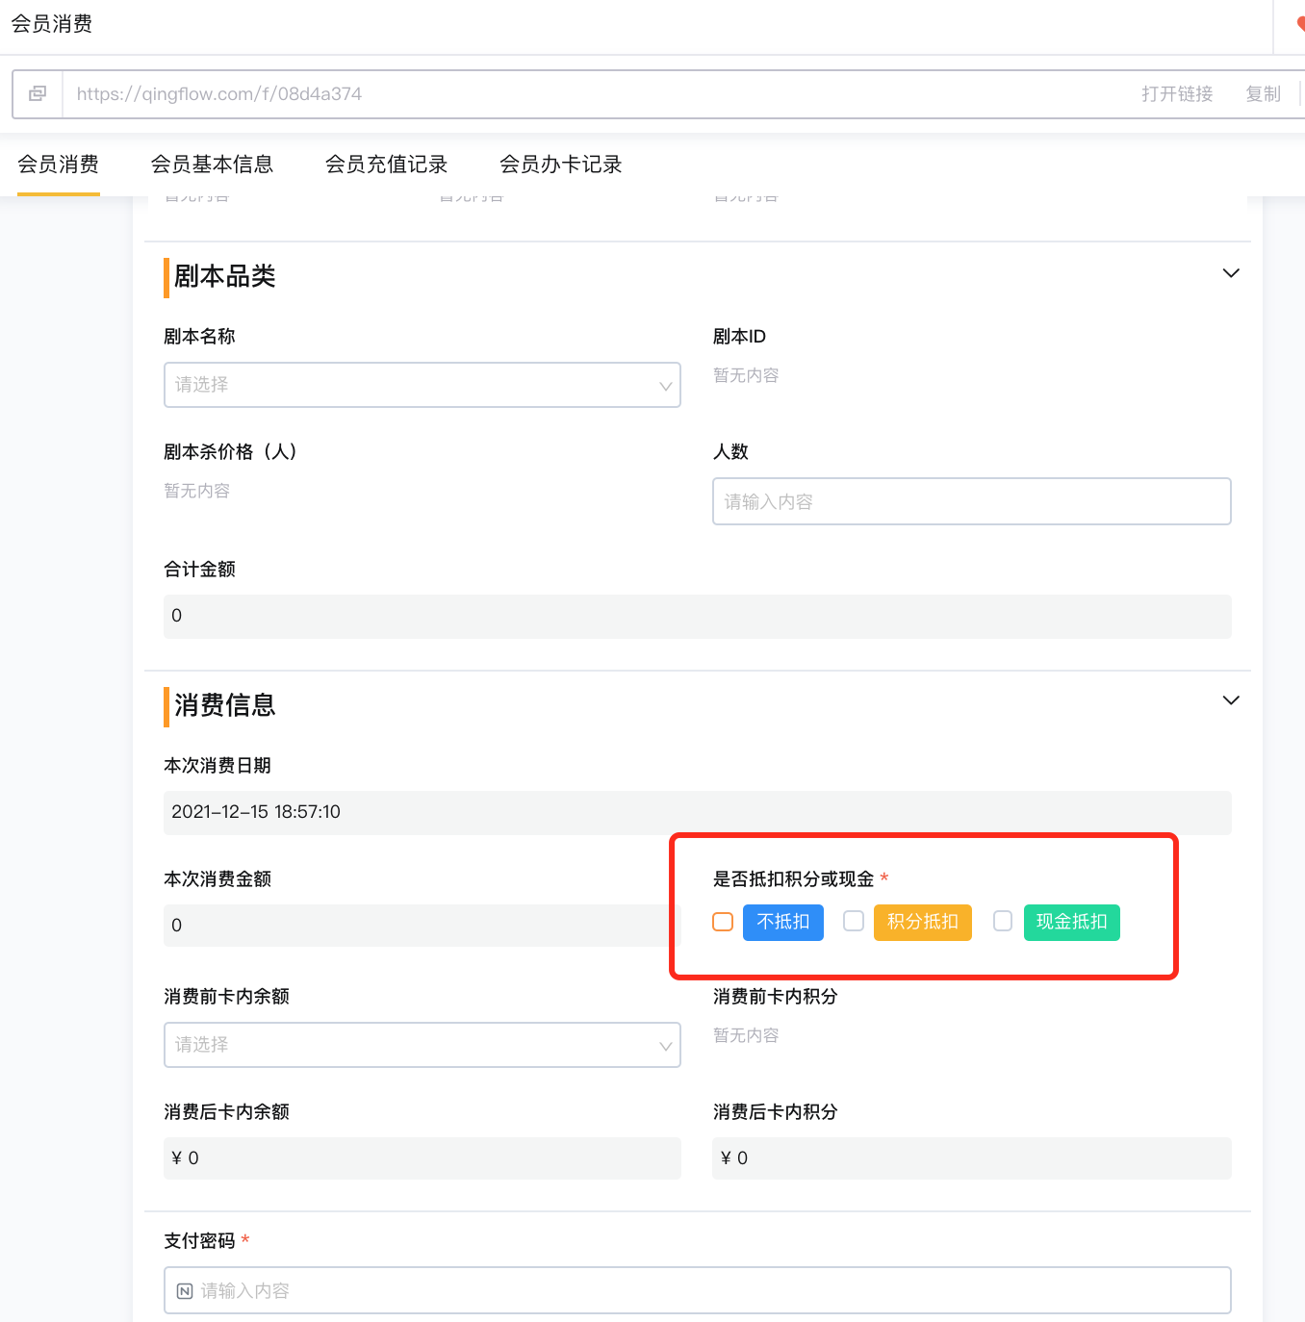Viewport: 1305px width, 1322px height.
Task: Click the open-in-new-window icon beside the URL
Action: [x=38, y=93]
